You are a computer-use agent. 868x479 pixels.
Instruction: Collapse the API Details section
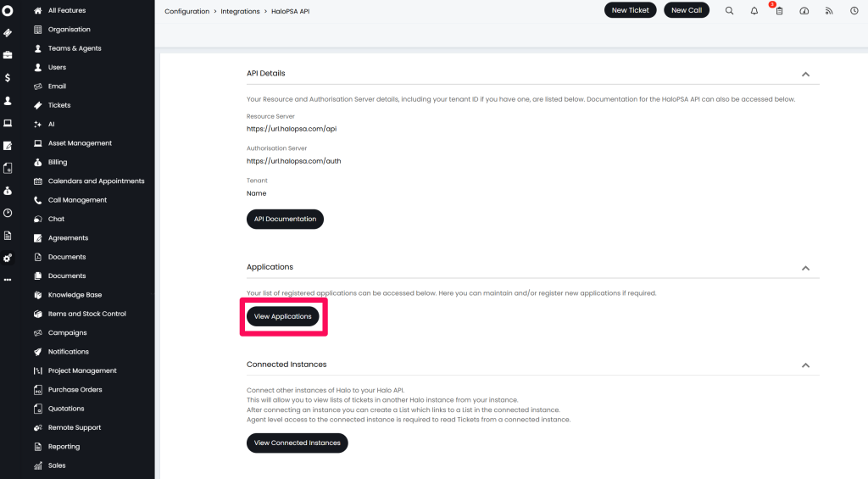(805, 75)
